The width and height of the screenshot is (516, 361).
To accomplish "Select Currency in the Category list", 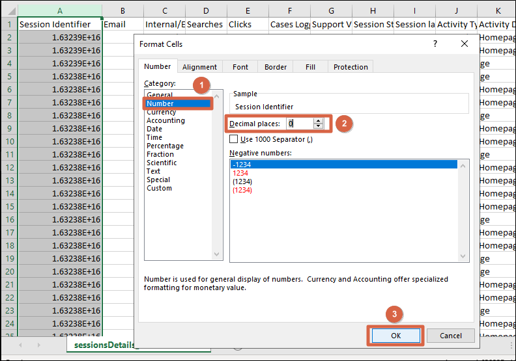I will (162, 112).
